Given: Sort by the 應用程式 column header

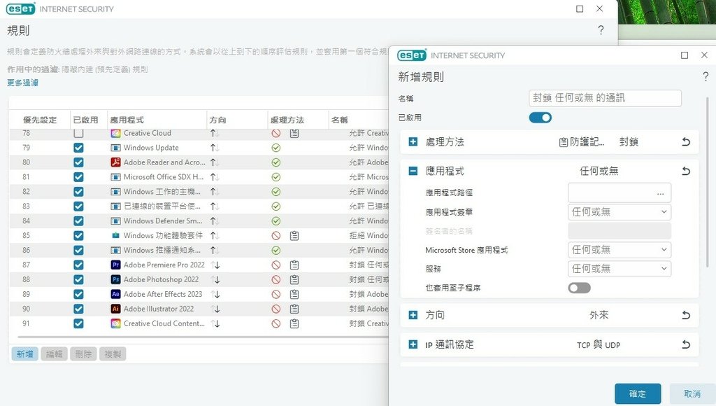Looking at the screenshot, I should click(x=127, y=120).
